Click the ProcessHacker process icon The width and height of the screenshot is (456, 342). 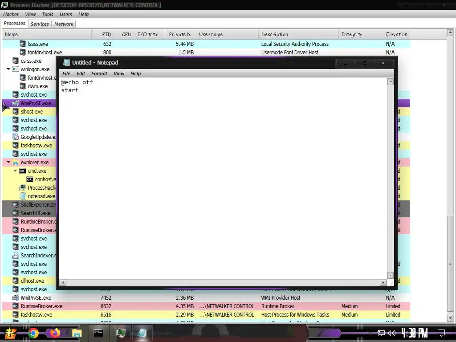(23, 187)
